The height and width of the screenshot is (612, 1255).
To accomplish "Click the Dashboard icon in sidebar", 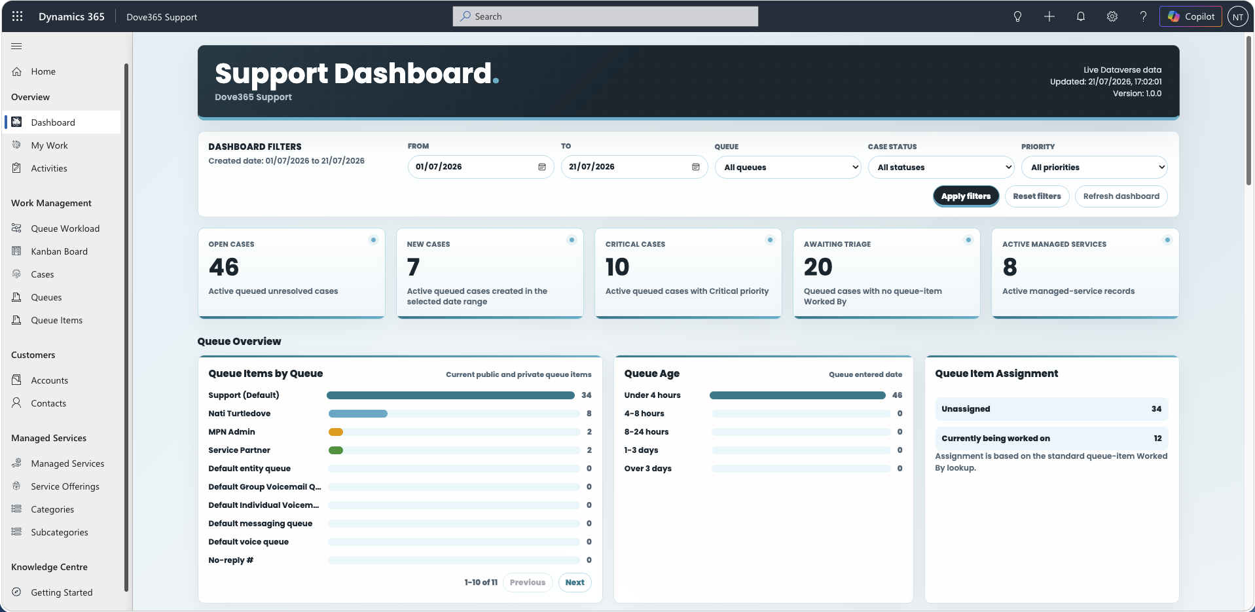I will pyautogui.click(x=17, y=122).
